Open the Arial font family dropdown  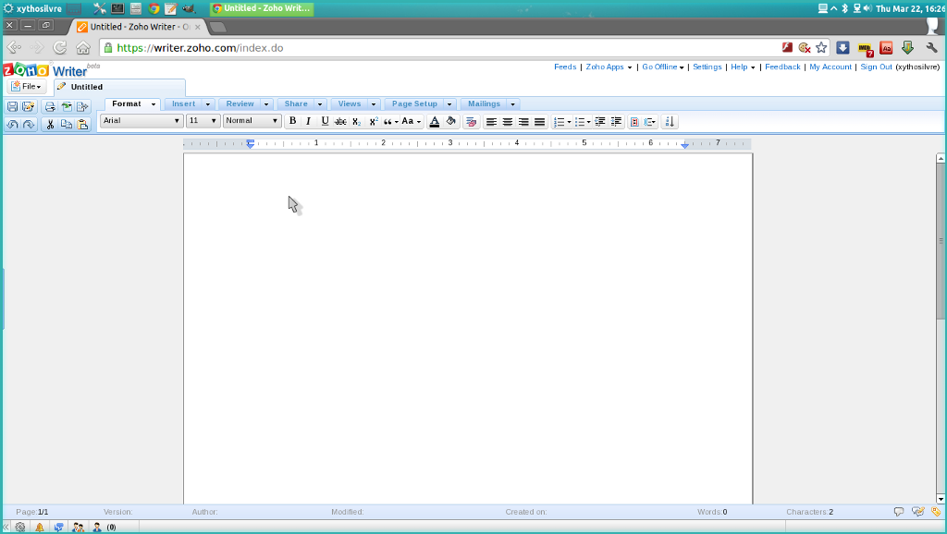coord(141,121)
